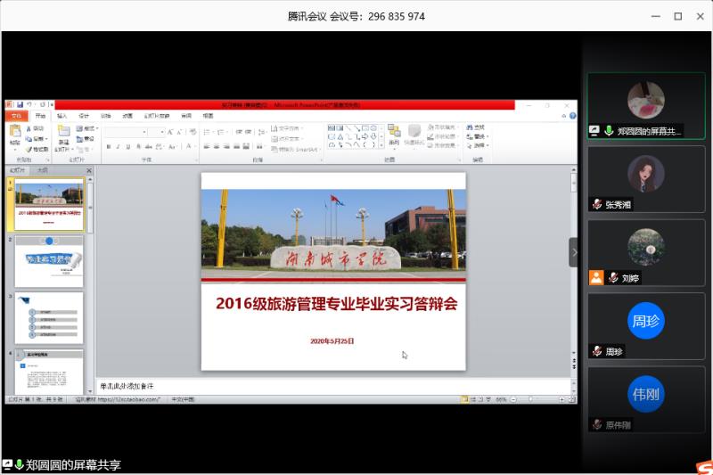Click the Sogou input method icon
This screenshot has height=475, width=713.
pos(703,465)
